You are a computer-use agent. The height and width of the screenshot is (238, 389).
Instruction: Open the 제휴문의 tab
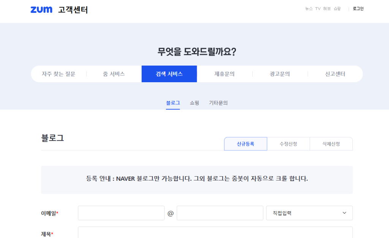[225, 74]
